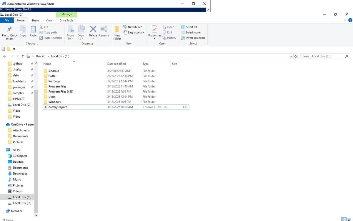Open the File menu tab

pos(7,20)
